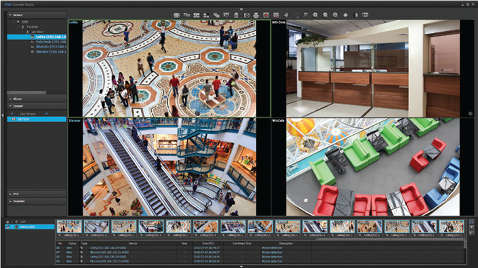Start recording with the red record icon
Screen dimensions: 478x268
[x=265, y=15]
